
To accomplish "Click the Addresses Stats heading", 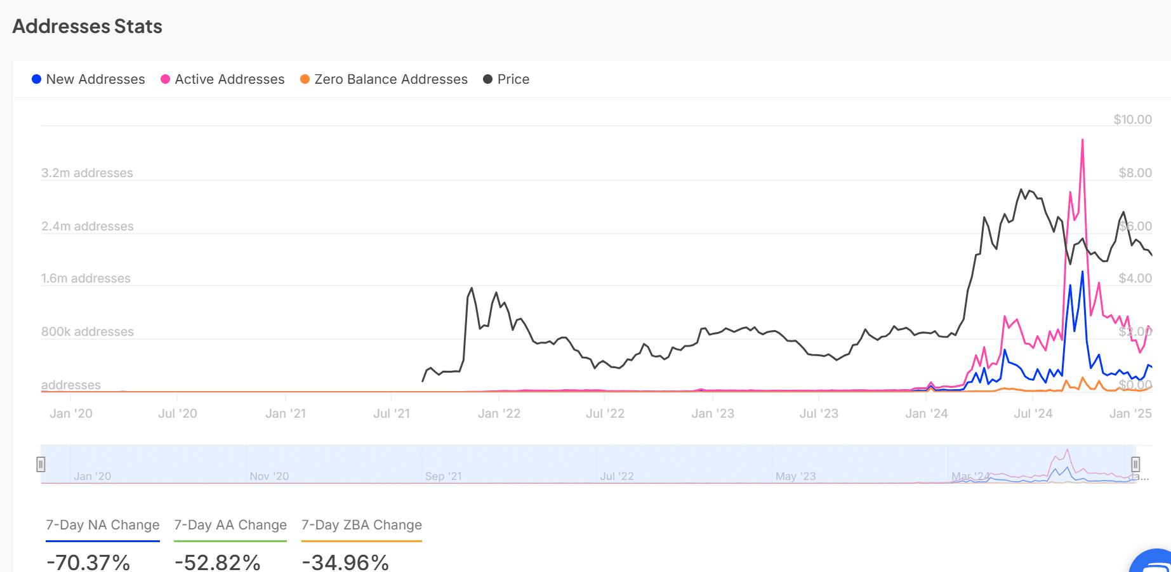I will pos(88,27).
